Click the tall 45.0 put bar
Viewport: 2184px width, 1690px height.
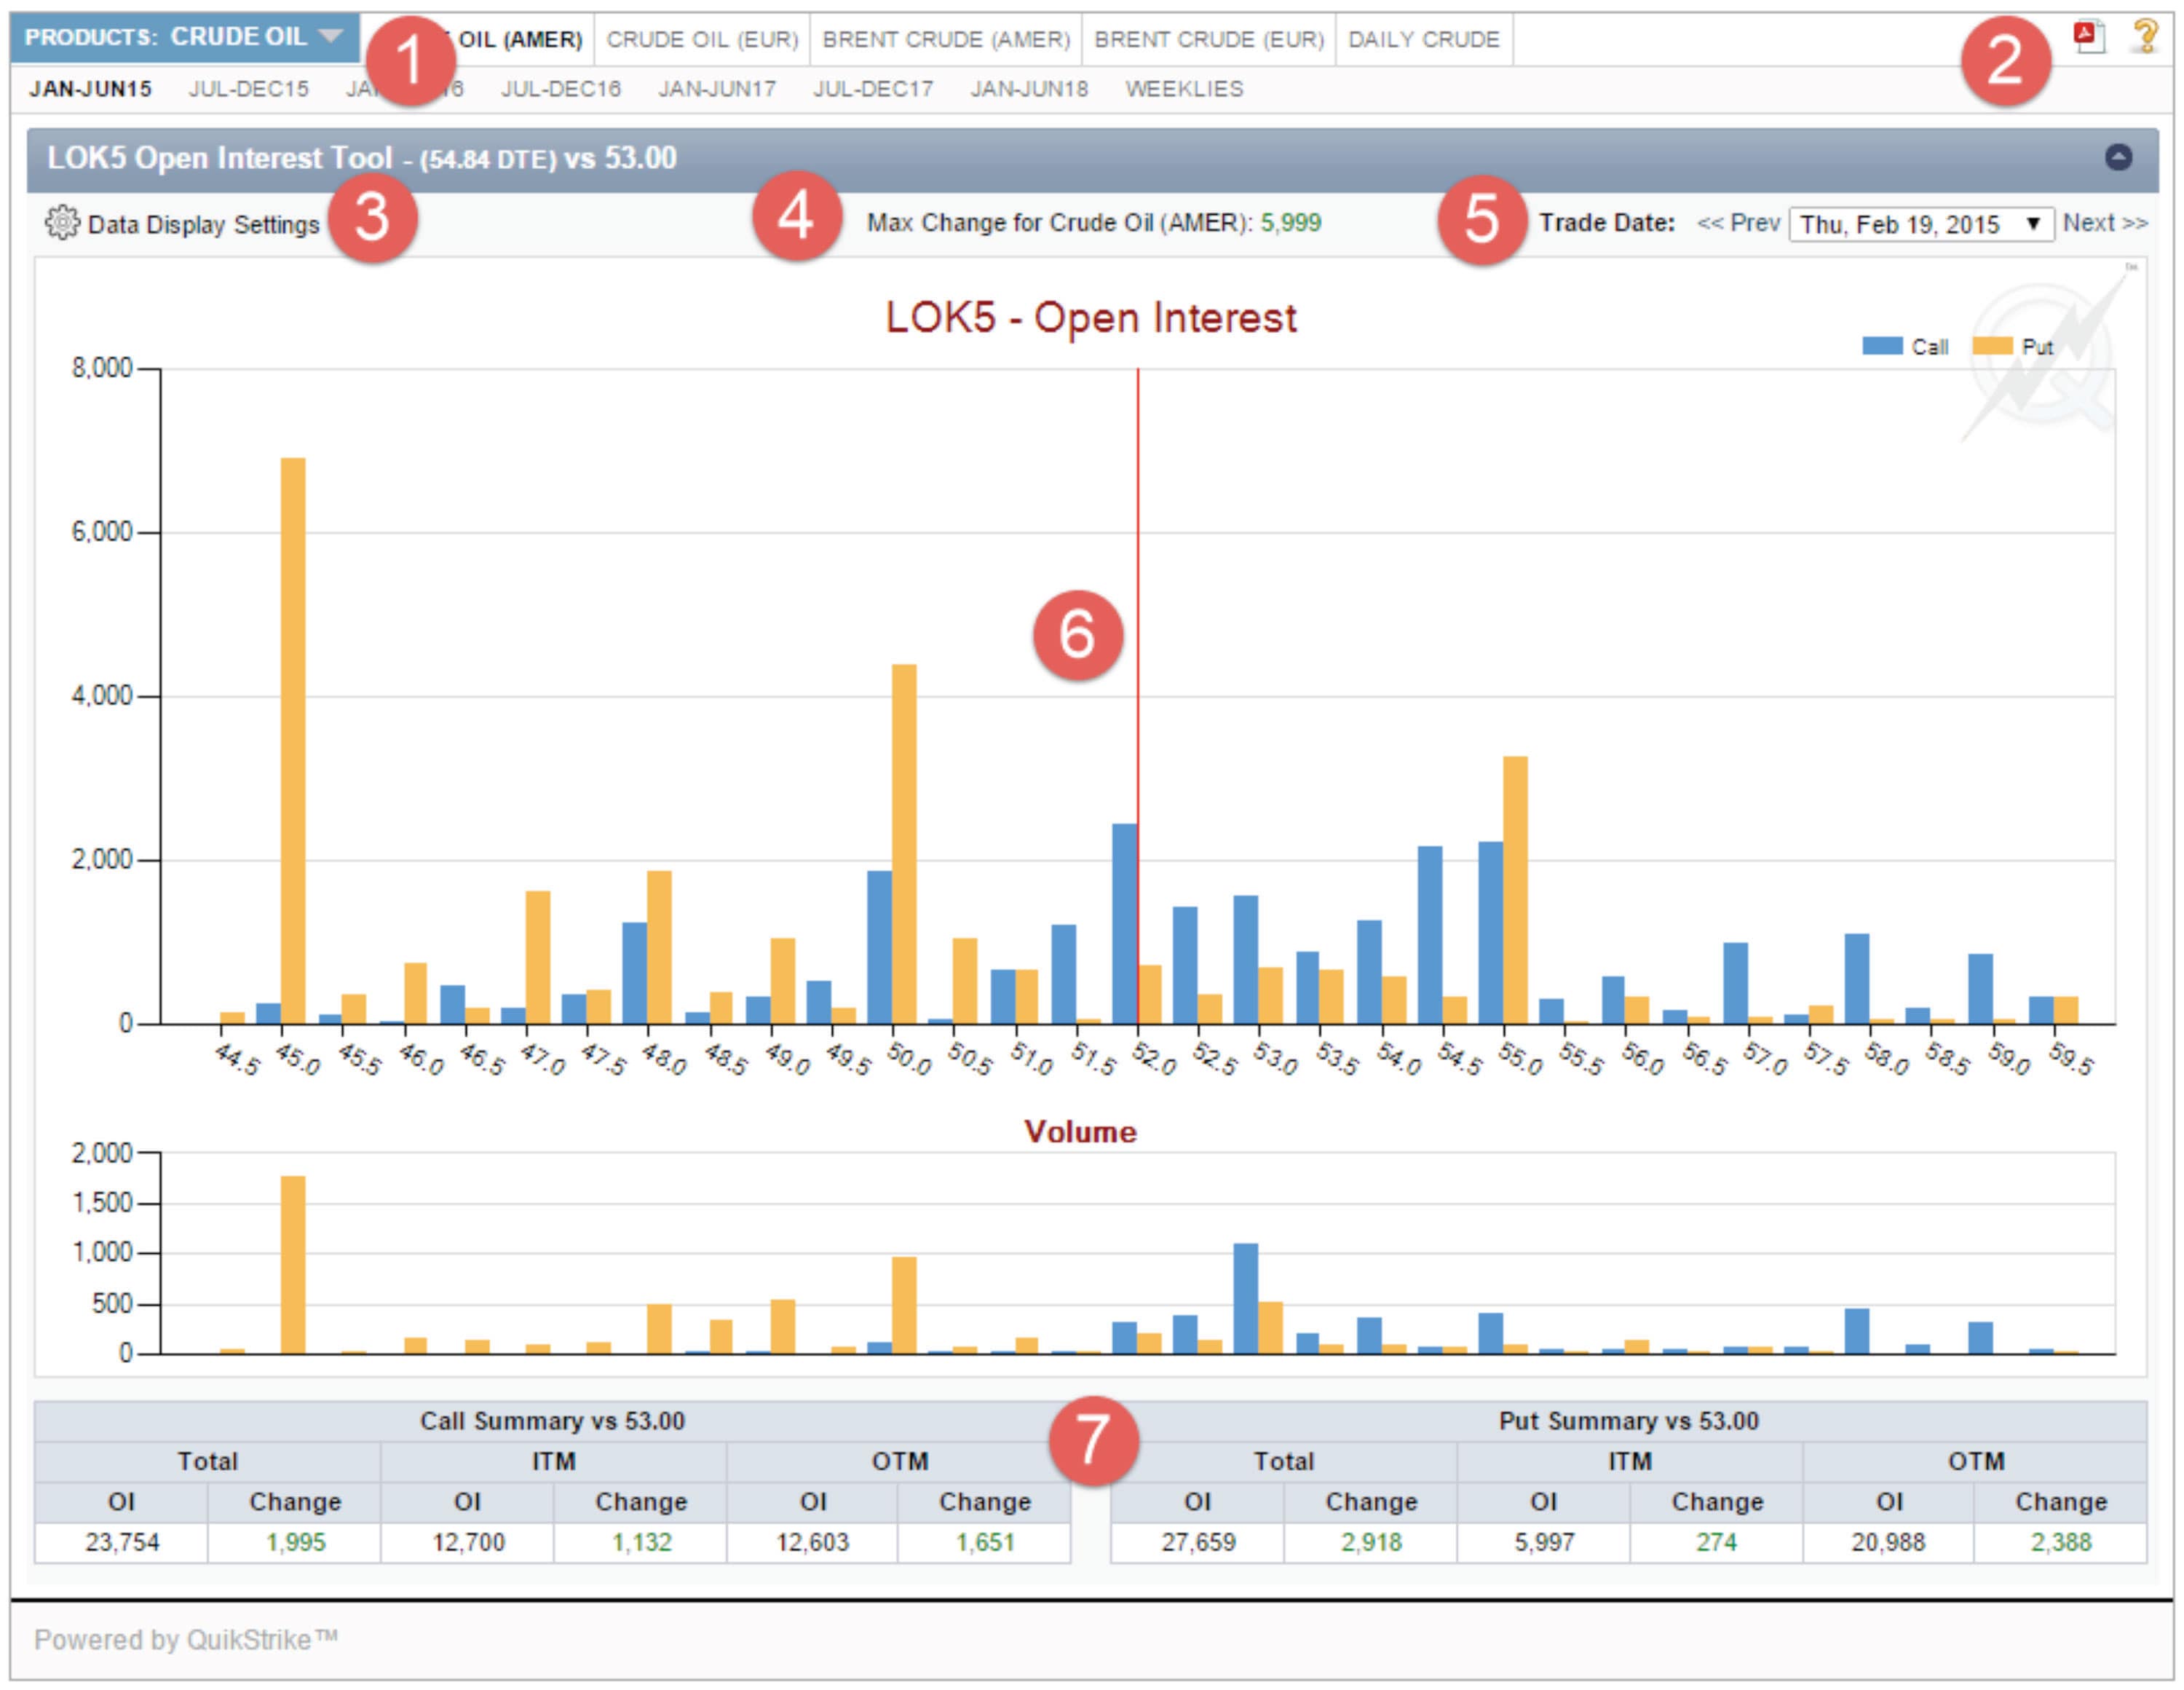point(293,740)
